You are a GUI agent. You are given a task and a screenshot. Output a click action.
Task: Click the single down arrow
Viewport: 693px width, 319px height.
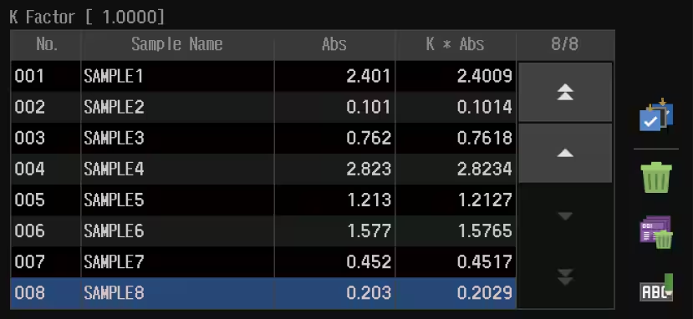point(565,215)
